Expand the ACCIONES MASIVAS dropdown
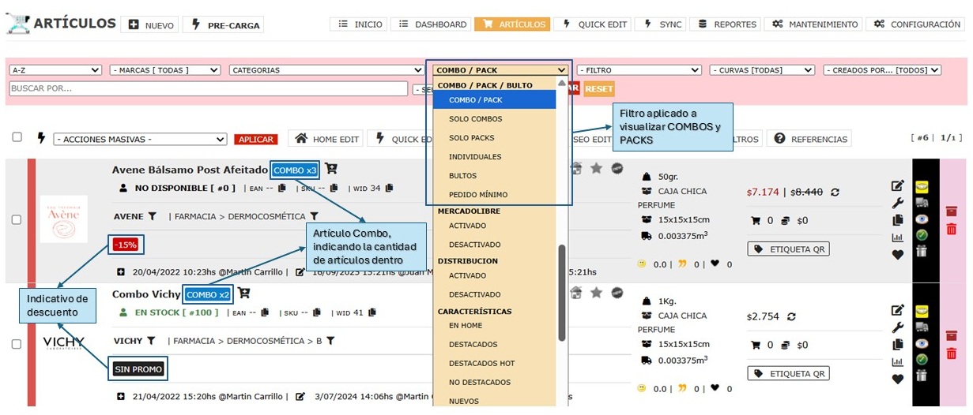The image size is (973, 415). point(140,140)
